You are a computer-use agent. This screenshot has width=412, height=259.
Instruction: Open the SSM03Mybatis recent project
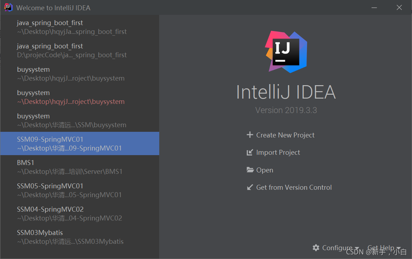[80, 237]
